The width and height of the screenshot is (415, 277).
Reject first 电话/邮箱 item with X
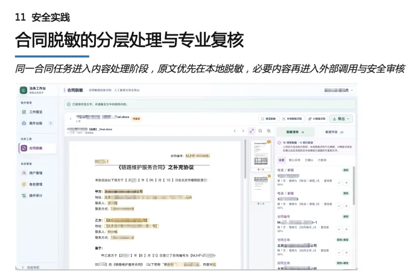[x=346, y=182]
